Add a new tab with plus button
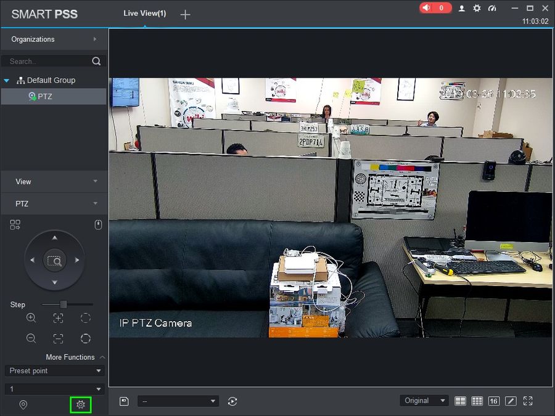 185,15
